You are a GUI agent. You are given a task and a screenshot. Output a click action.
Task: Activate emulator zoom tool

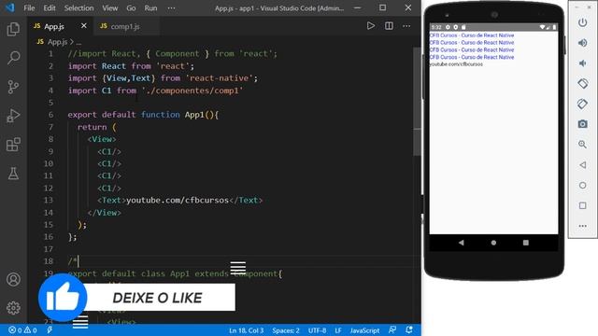(x=582, y=145)
